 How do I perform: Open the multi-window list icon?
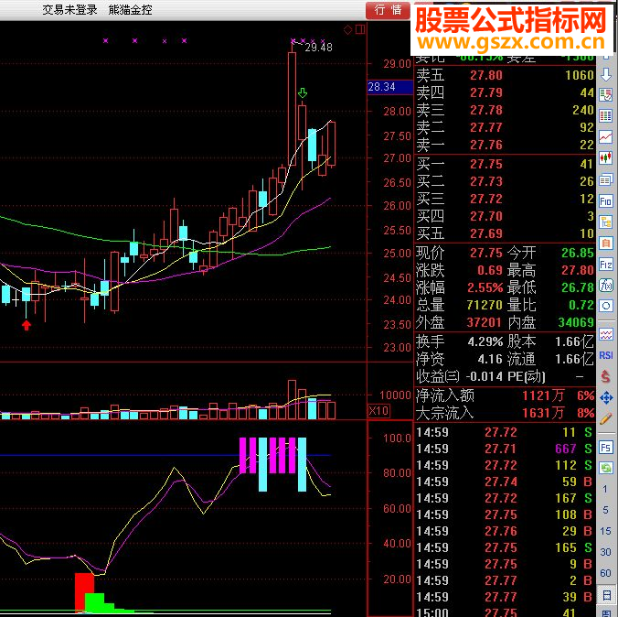point(606,180)
